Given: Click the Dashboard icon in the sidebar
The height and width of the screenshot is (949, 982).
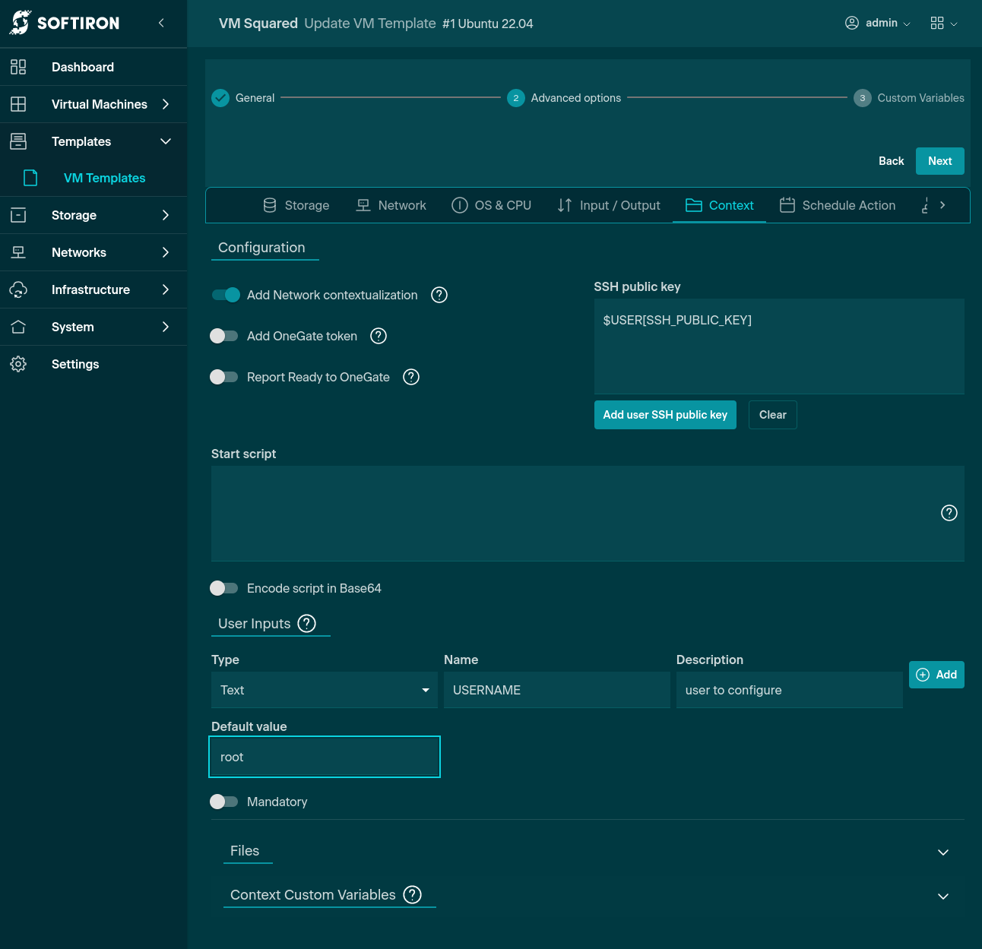Looking at the screenshot, I should (18, 67).
